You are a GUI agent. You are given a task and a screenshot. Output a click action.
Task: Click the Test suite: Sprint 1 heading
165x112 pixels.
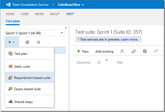point(109,32)
